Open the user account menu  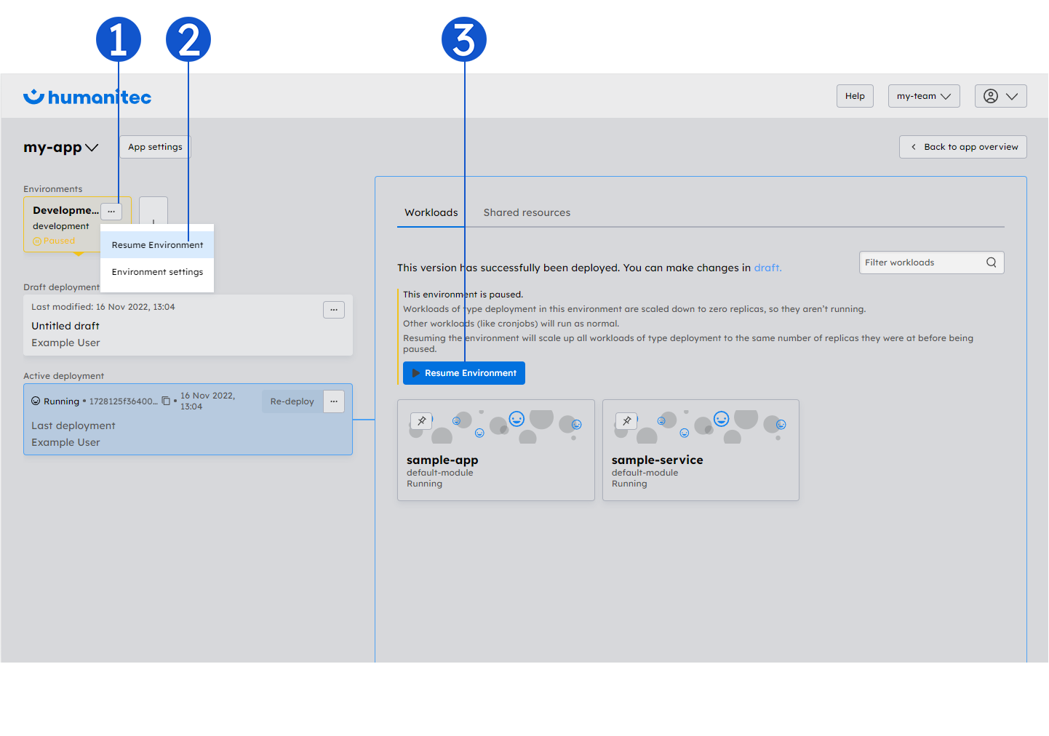(1000, 96)
